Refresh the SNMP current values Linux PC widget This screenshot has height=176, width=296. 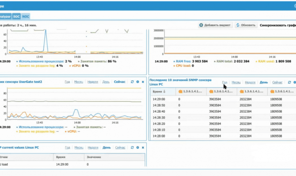click(132, 147)
